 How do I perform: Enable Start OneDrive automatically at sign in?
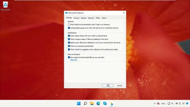pyautogui.click(x=69, y=24)
